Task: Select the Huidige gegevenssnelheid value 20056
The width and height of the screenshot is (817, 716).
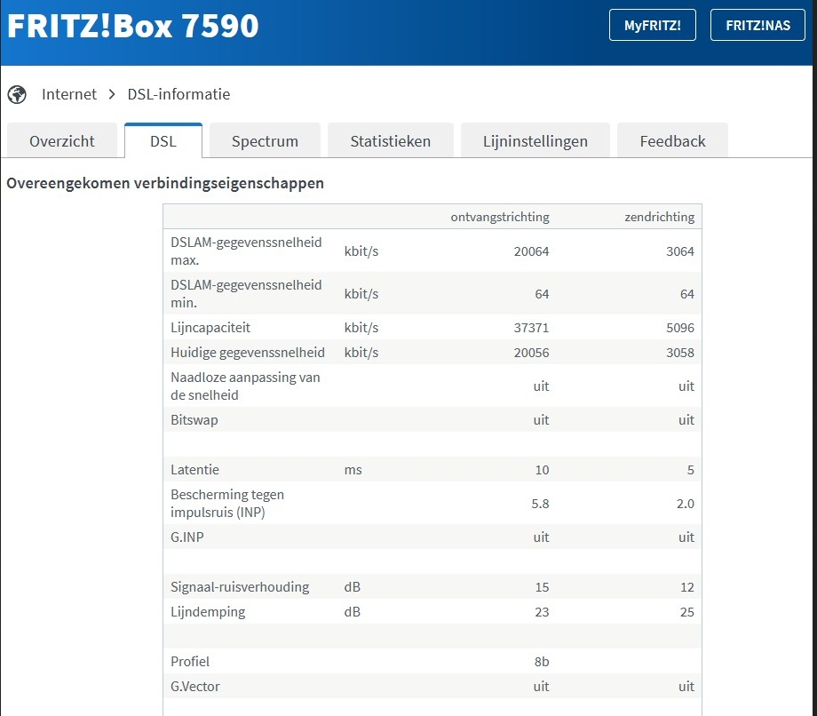Action: coord(531,353)
